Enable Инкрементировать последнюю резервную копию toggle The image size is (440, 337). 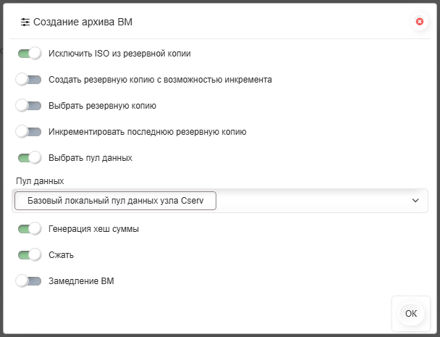click(28, 132)
